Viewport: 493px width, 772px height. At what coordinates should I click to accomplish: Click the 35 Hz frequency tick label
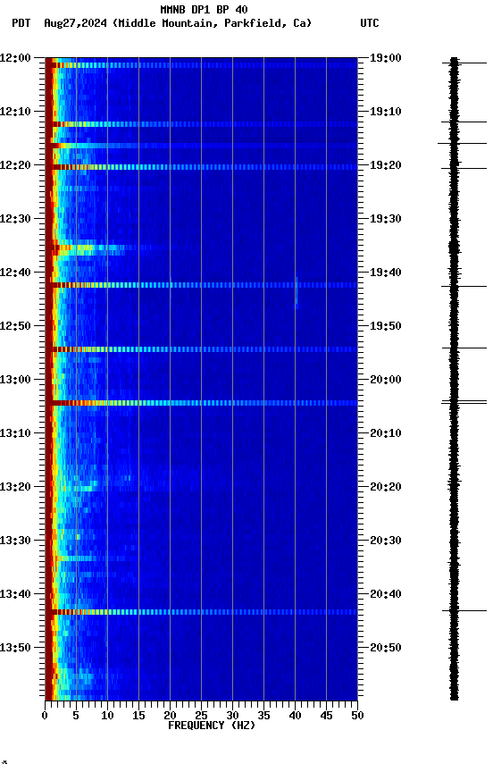tap(263, 716)
